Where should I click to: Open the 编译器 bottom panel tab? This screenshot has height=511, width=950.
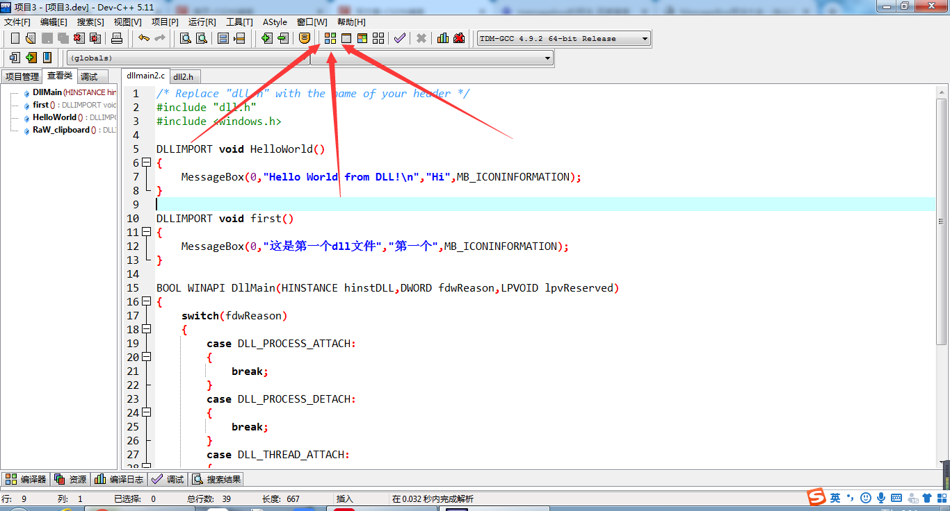[26, 479]
